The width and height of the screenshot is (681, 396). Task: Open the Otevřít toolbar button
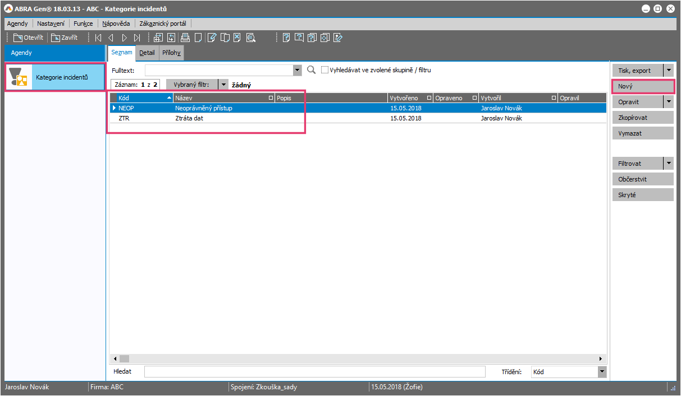(28, 38)
